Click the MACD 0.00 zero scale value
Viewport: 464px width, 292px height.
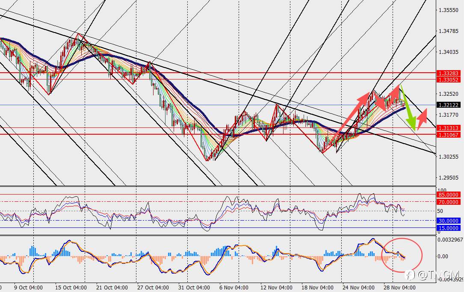[x=443, y=256]
